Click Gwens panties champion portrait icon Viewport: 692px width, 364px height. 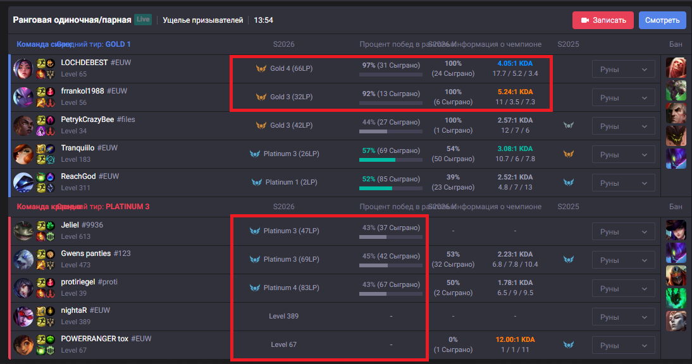(23, 260)
